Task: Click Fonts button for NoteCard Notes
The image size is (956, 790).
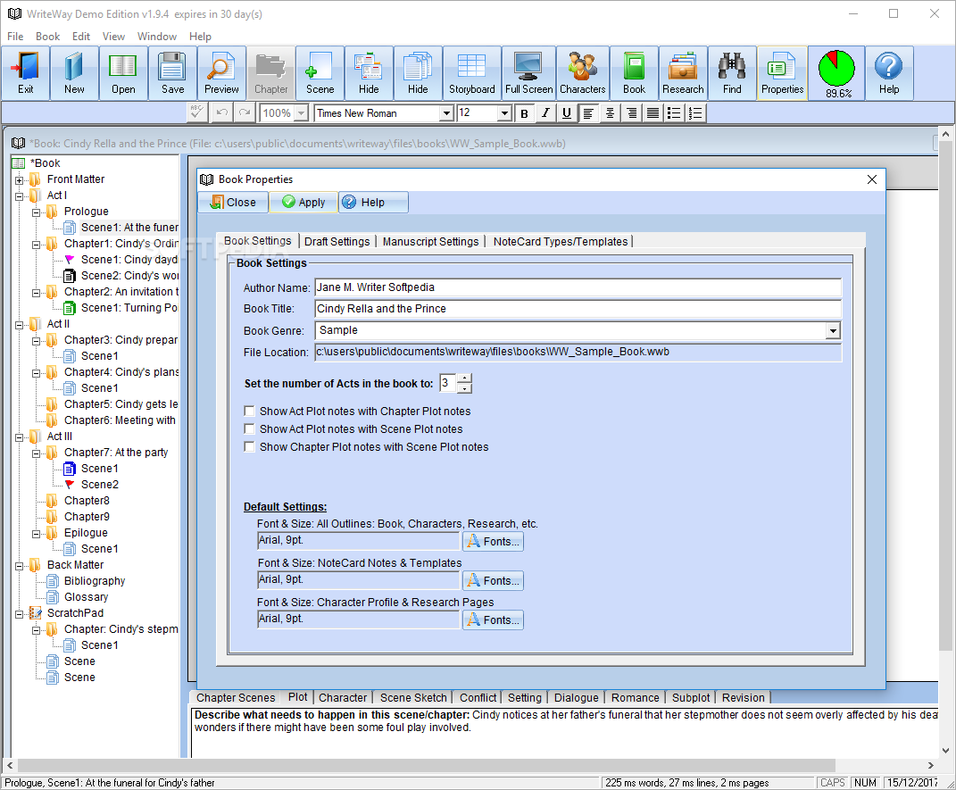Action: [x=493, y=580]
